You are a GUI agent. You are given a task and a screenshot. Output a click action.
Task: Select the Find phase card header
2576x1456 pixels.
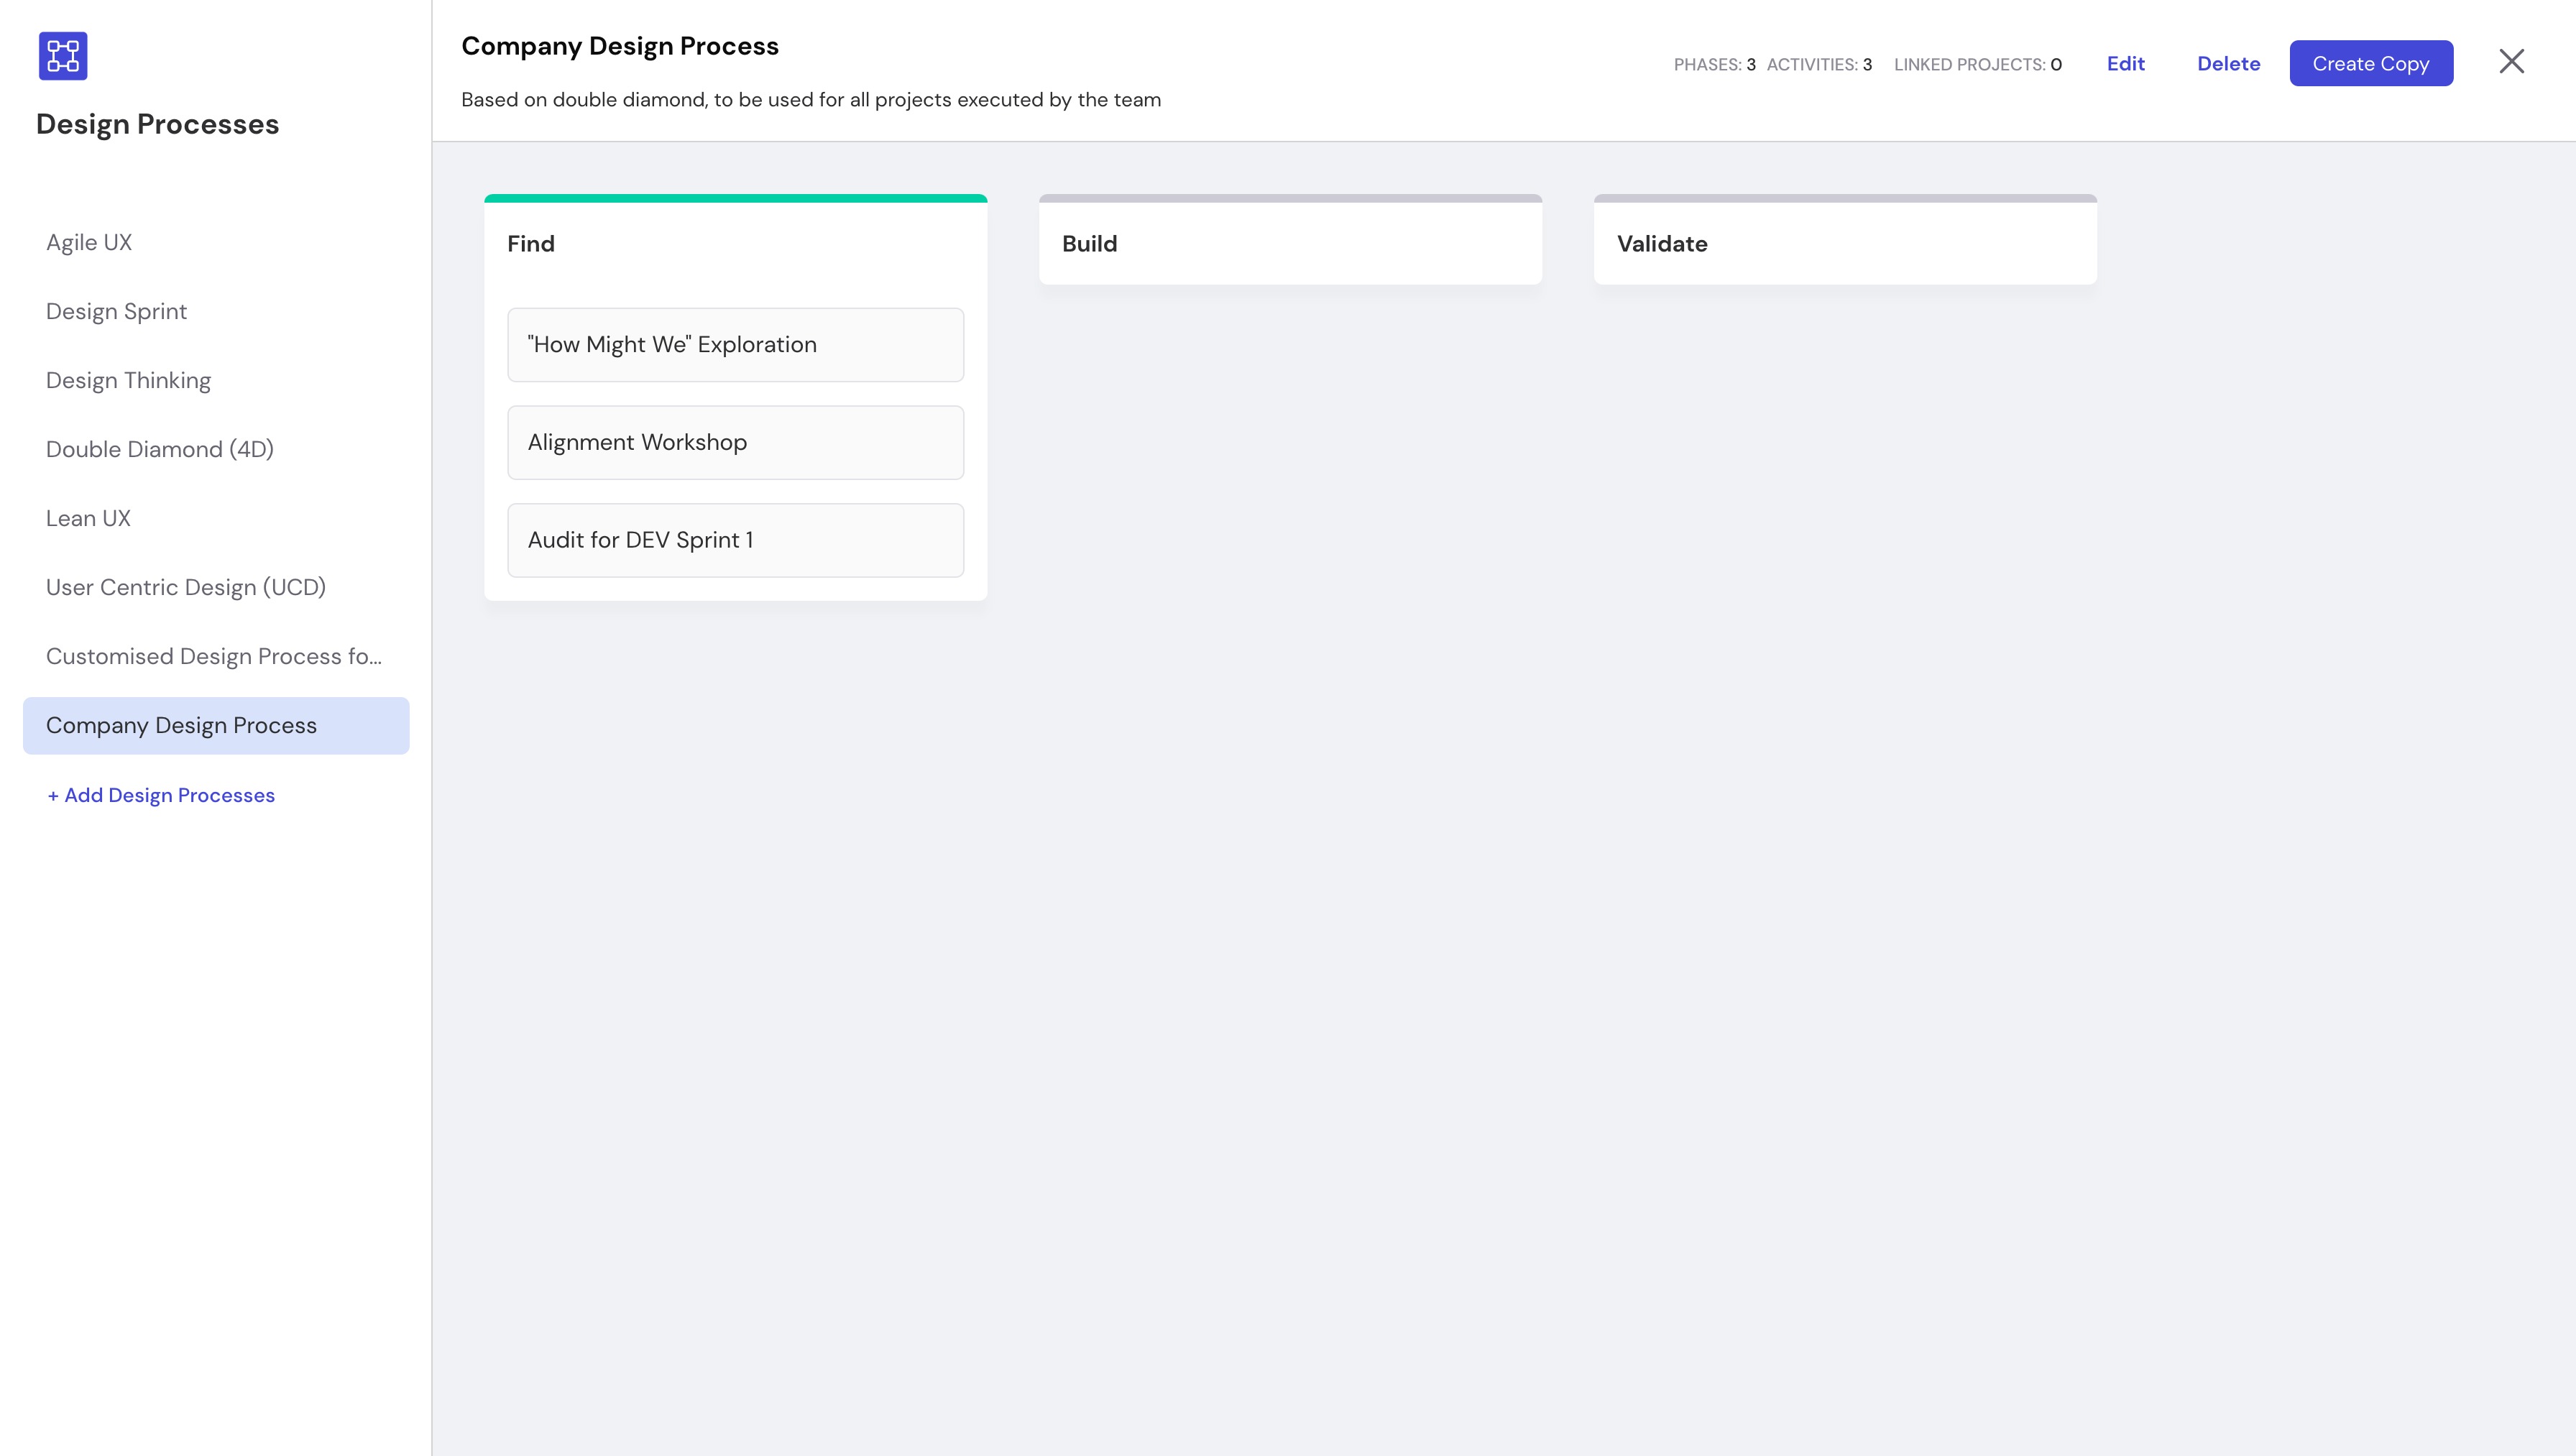tap(735, 244)
